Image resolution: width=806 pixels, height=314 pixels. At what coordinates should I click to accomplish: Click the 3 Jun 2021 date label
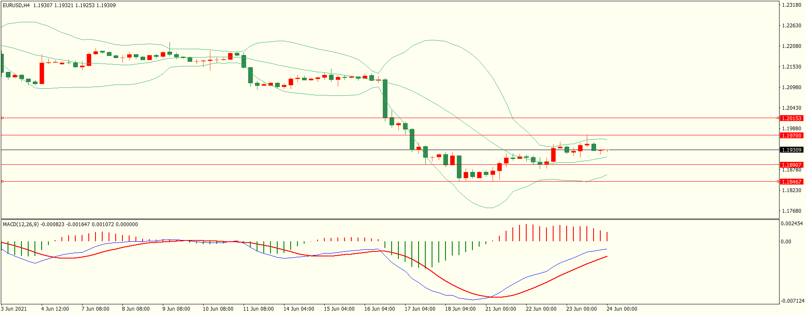pyautogui.click(x=14, y=309)
